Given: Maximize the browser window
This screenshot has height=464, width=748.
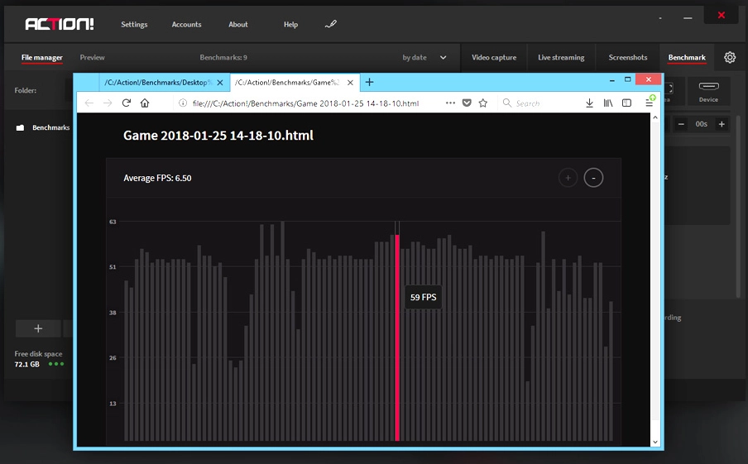Looking at the screenshot, I should [628, 79].
